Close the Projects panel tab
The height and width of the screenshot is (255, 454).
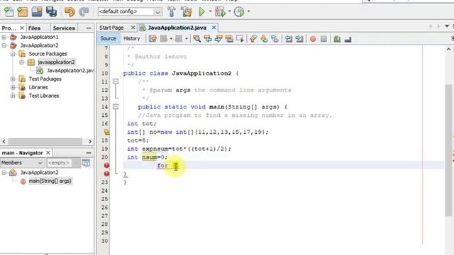pyautogui.click(x=22, y=28)
